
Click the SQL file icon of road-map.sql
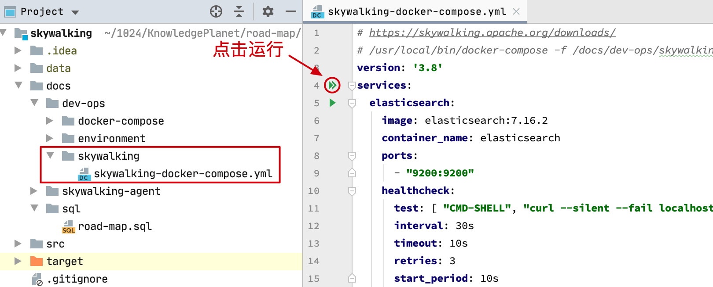click(68, 227)
